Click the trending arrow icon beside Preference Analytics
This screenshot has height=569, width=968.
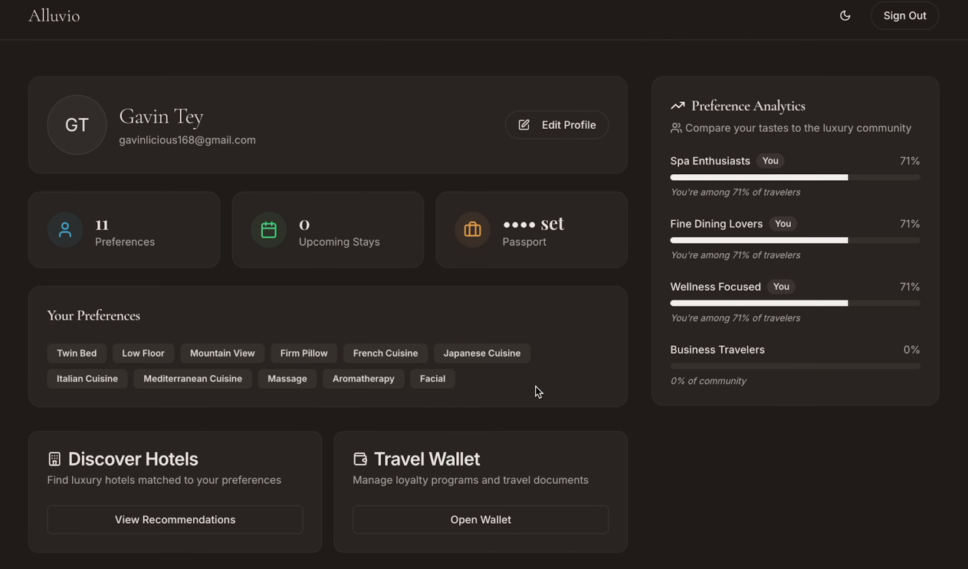tap(678, 105)
